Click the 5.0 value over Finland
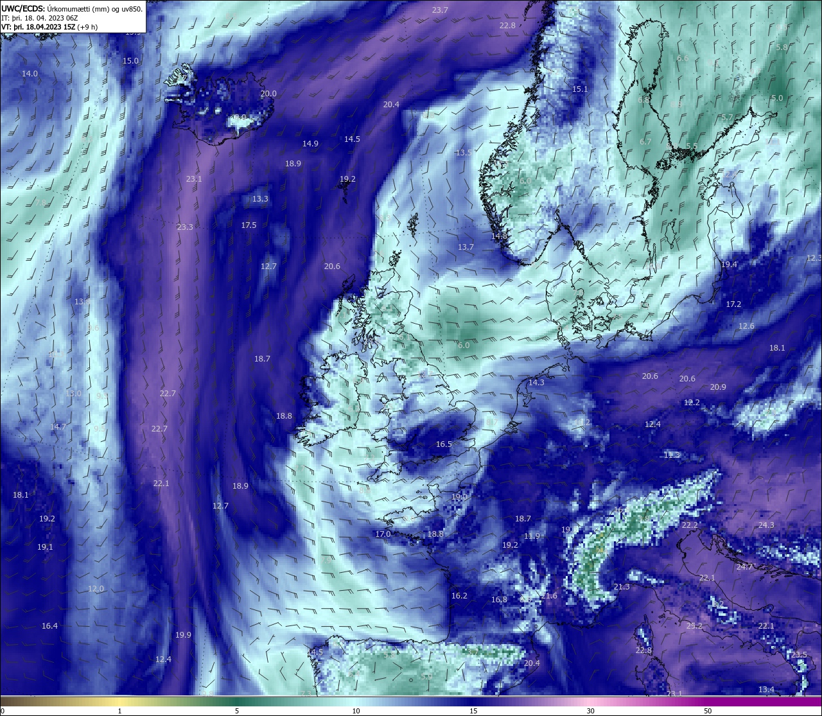 click(x=777, y=98)
